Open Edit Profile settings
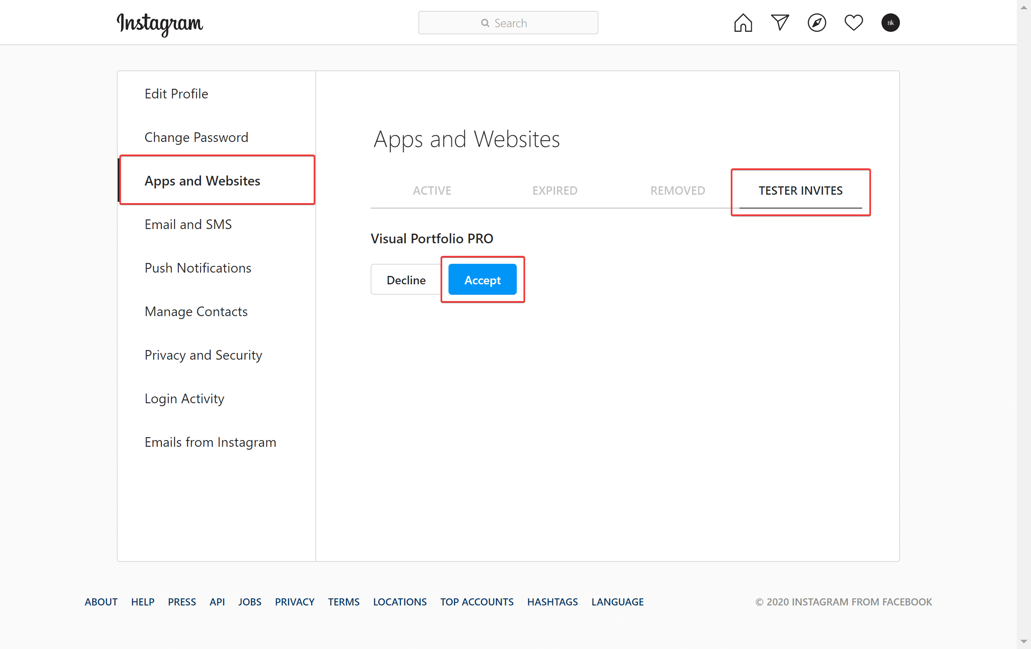 pyautogui.click(x=176, y=94)
